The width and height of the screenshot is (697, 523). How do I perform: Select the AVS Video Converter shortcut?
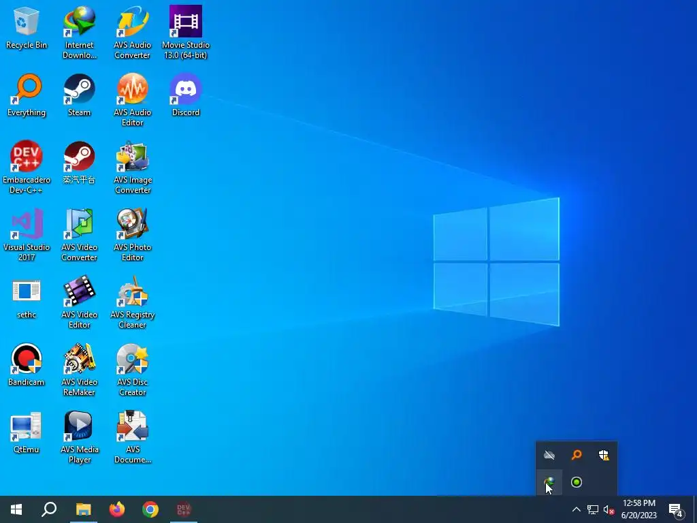pos(79,235)
